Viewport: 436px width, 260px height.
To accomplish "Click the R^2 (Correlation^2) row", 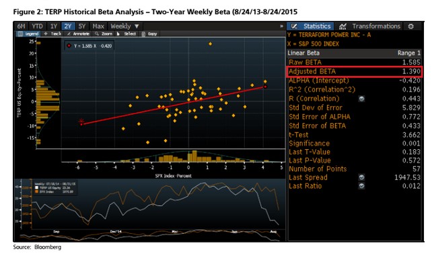I will coord(355,89).
